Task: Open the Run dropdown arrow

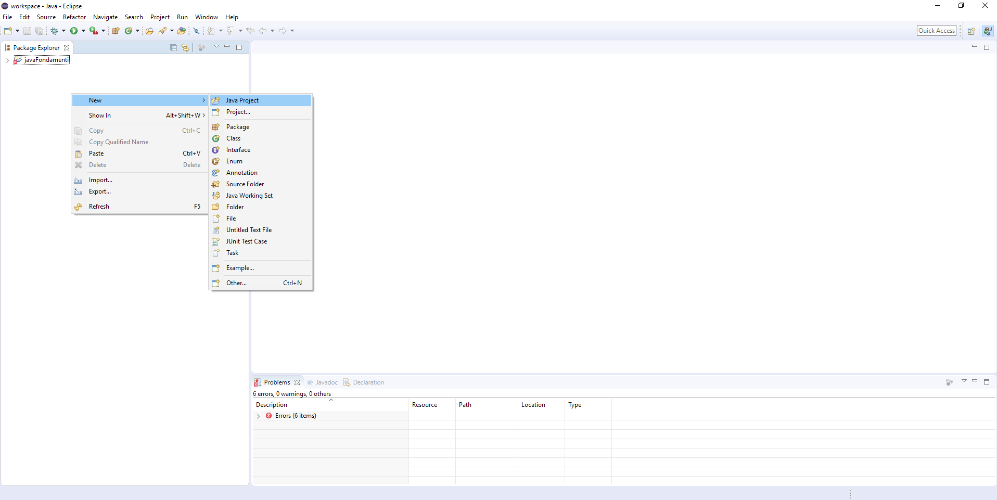Action: pyautogui.click(x=83, y=31)
